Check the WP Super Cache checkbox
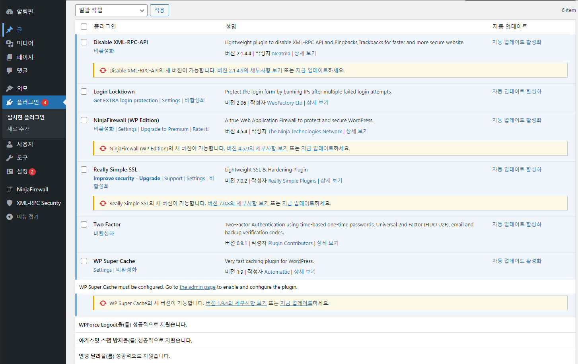Image resolution: width=578 pixels, height=364 pixels. 84,261
